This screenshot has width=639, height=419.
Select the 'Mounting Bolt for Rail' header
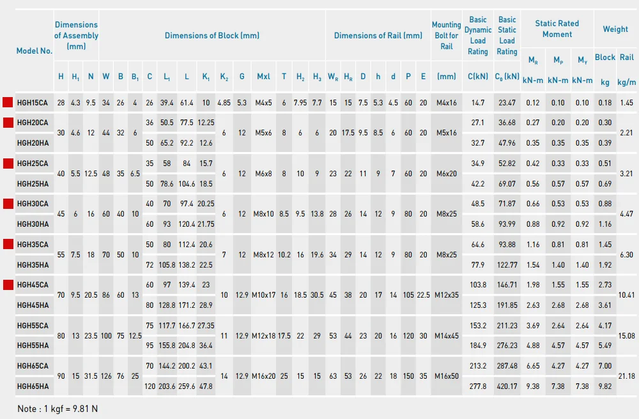tap(446, 35)
